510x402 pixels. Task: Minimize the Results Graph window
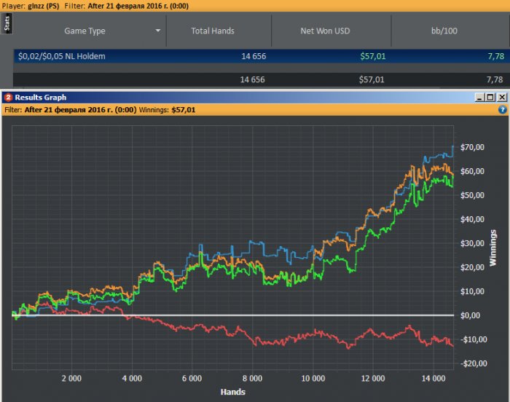click(x=479, y=98)
